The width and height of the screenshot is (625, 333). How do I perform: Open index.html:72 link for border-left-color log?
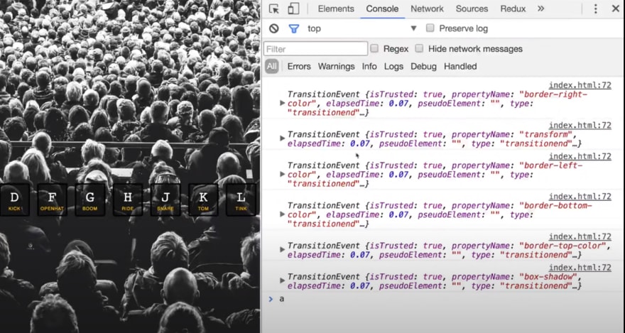click(x=580, y=156)
